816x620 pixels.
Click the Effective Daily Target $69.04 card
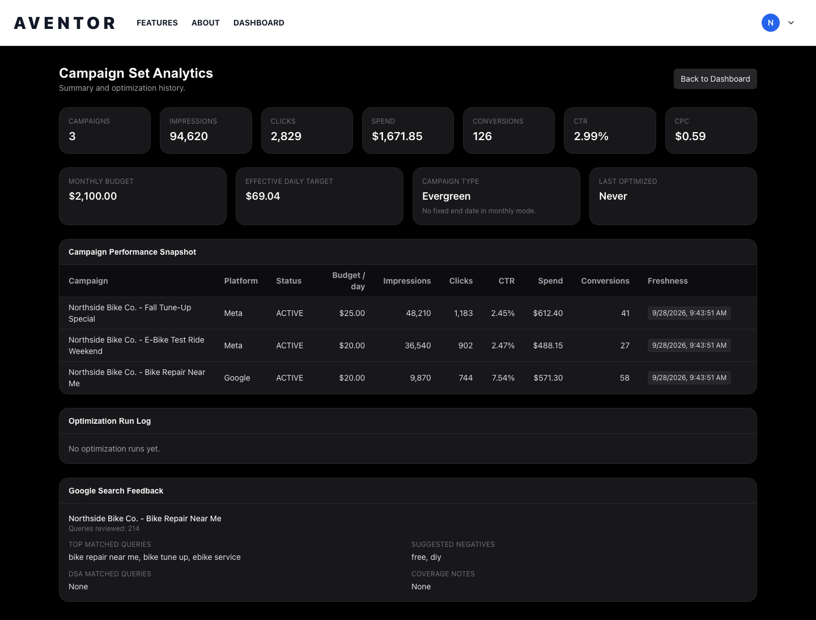[x=320, y=196]
